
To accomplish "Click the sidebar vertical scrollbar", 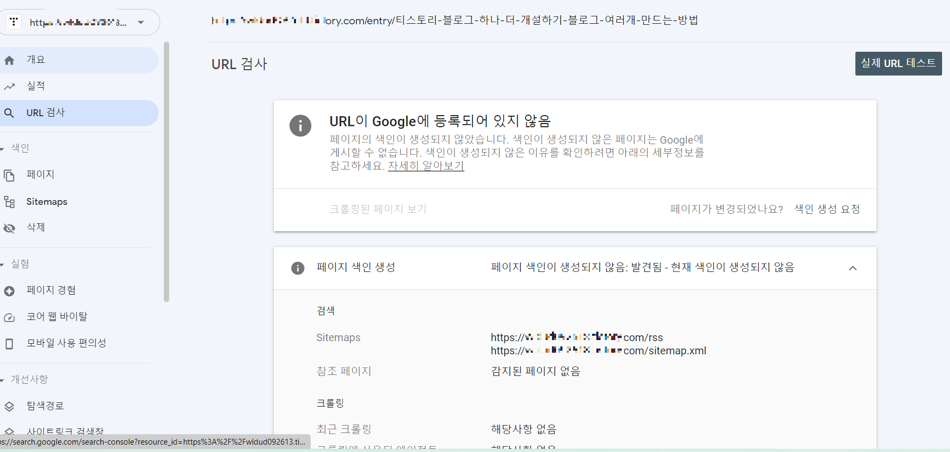I will click(167, 172).
